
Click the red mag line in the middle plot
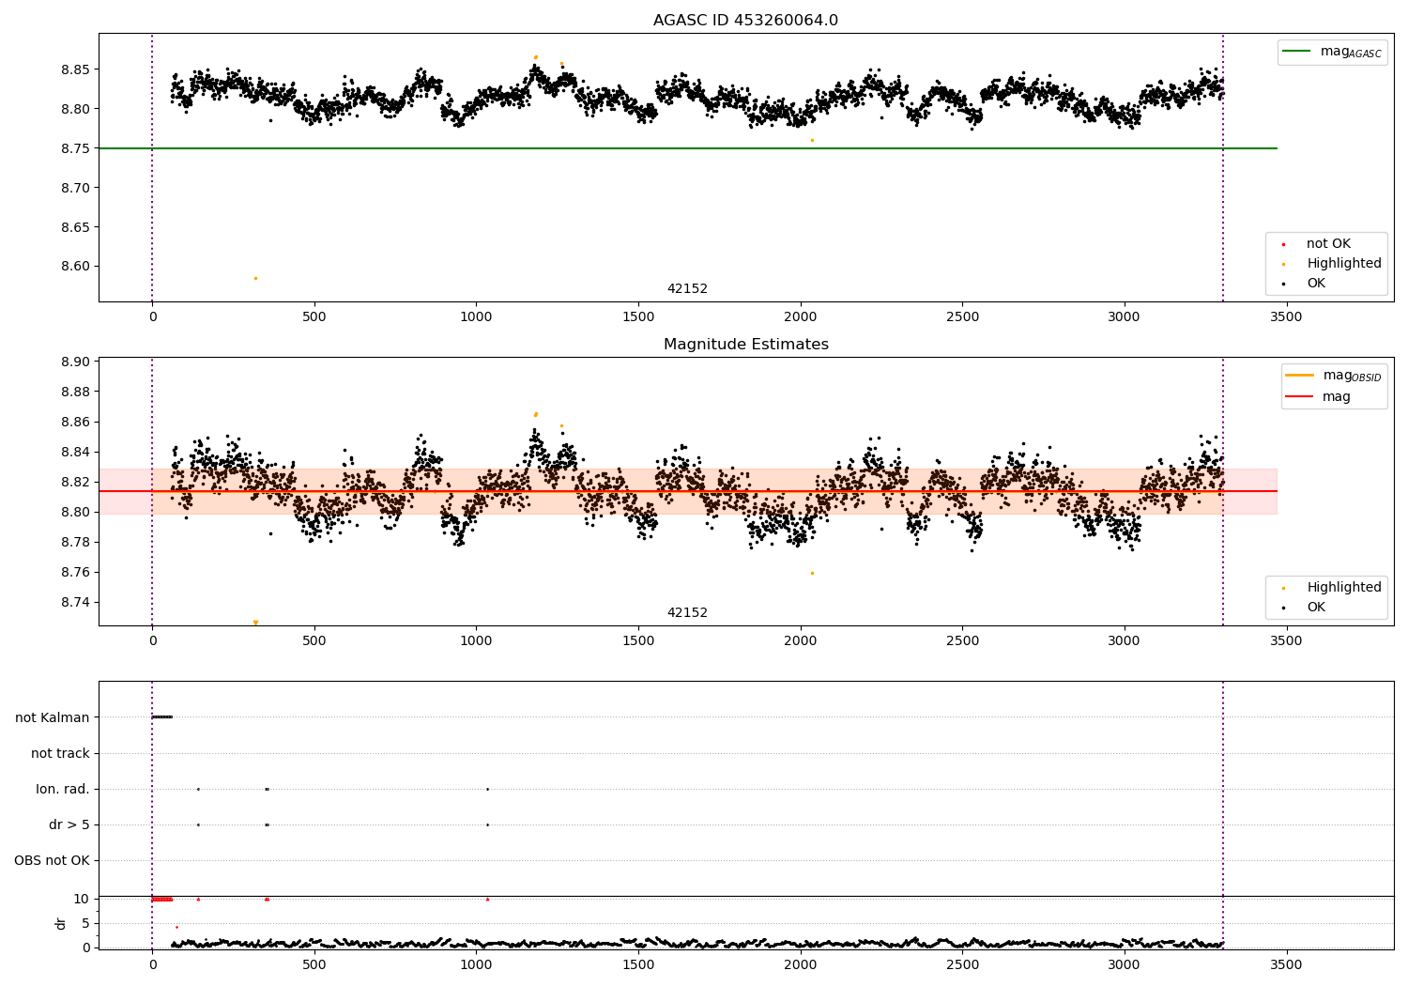(x=687, y=491)
